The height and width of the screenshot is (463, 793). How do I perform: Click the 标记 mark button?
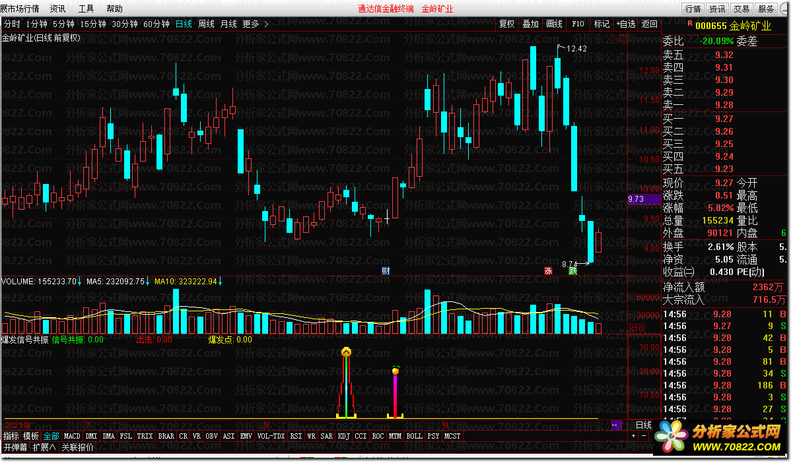pos(602,24)
